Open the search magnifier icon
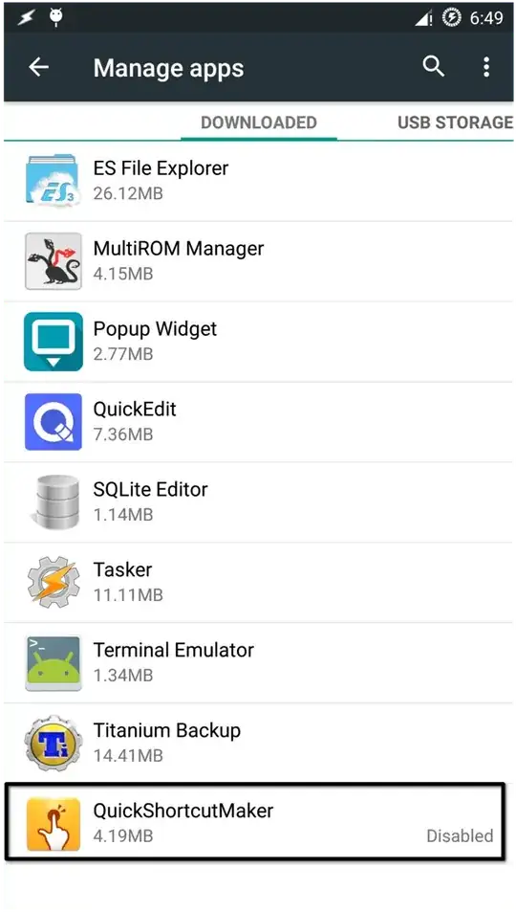This screenshot has width=516, height=912. point(434,68)
